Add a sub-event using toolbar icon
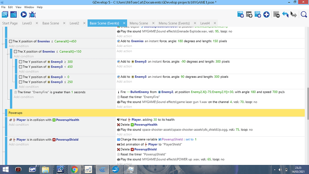 [x=249, y=14]
